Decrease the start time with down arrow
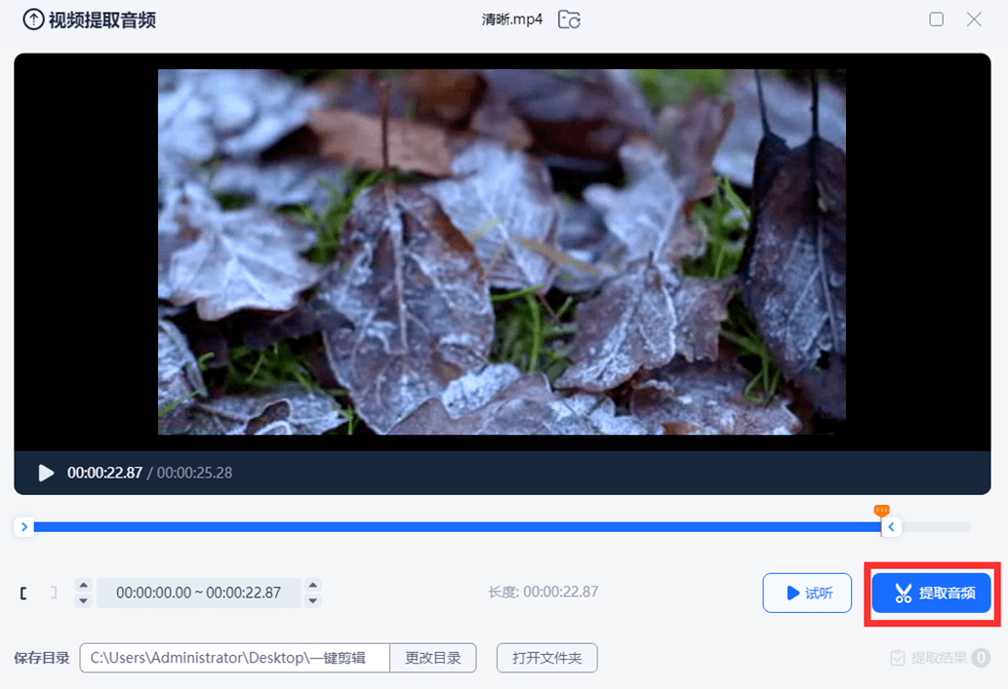 coord(83,600)
